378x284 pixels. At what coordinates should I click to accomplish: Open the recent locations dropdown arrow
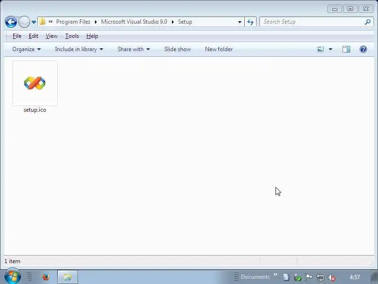tap(34, 22)
